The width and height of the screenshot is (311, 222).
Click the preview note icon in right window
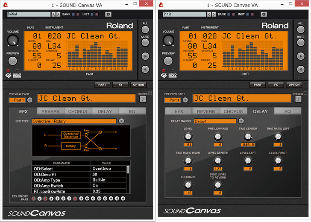298,99
